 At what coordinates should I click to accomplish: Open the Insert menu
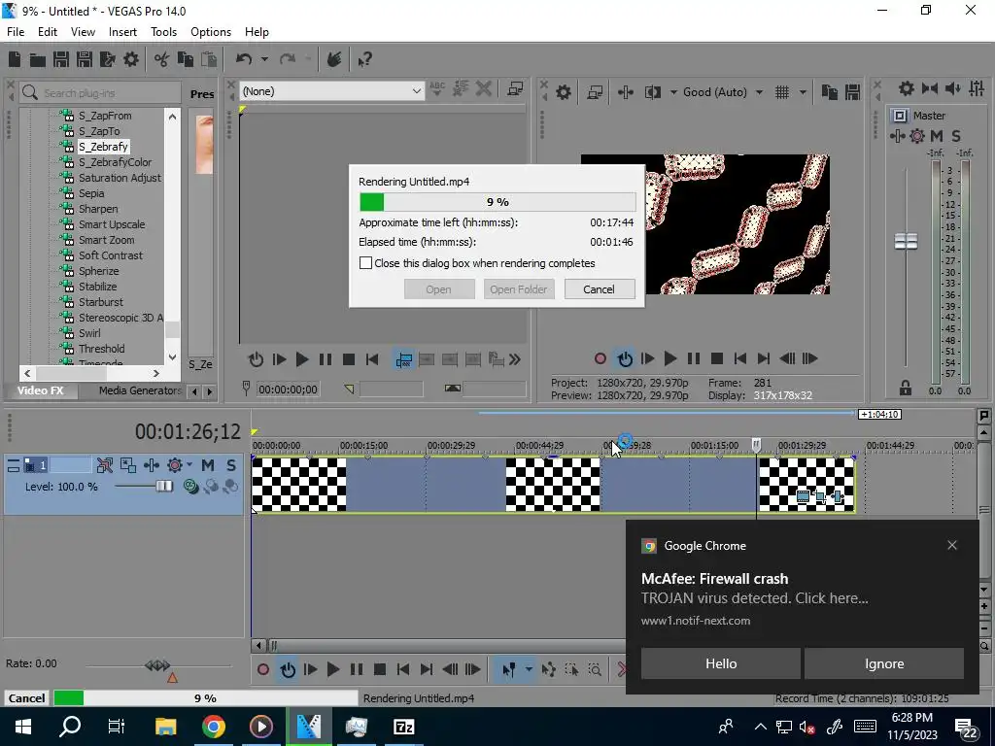[122, 32]
